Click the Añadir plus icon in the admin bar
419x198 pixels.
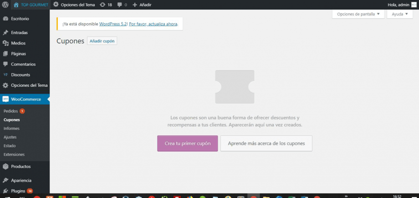[x=142, y=5]
